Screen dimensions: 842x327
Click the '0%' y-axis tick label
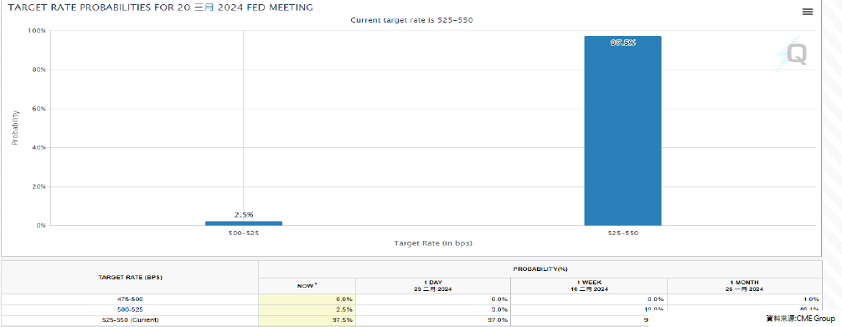tap(41, 226)
